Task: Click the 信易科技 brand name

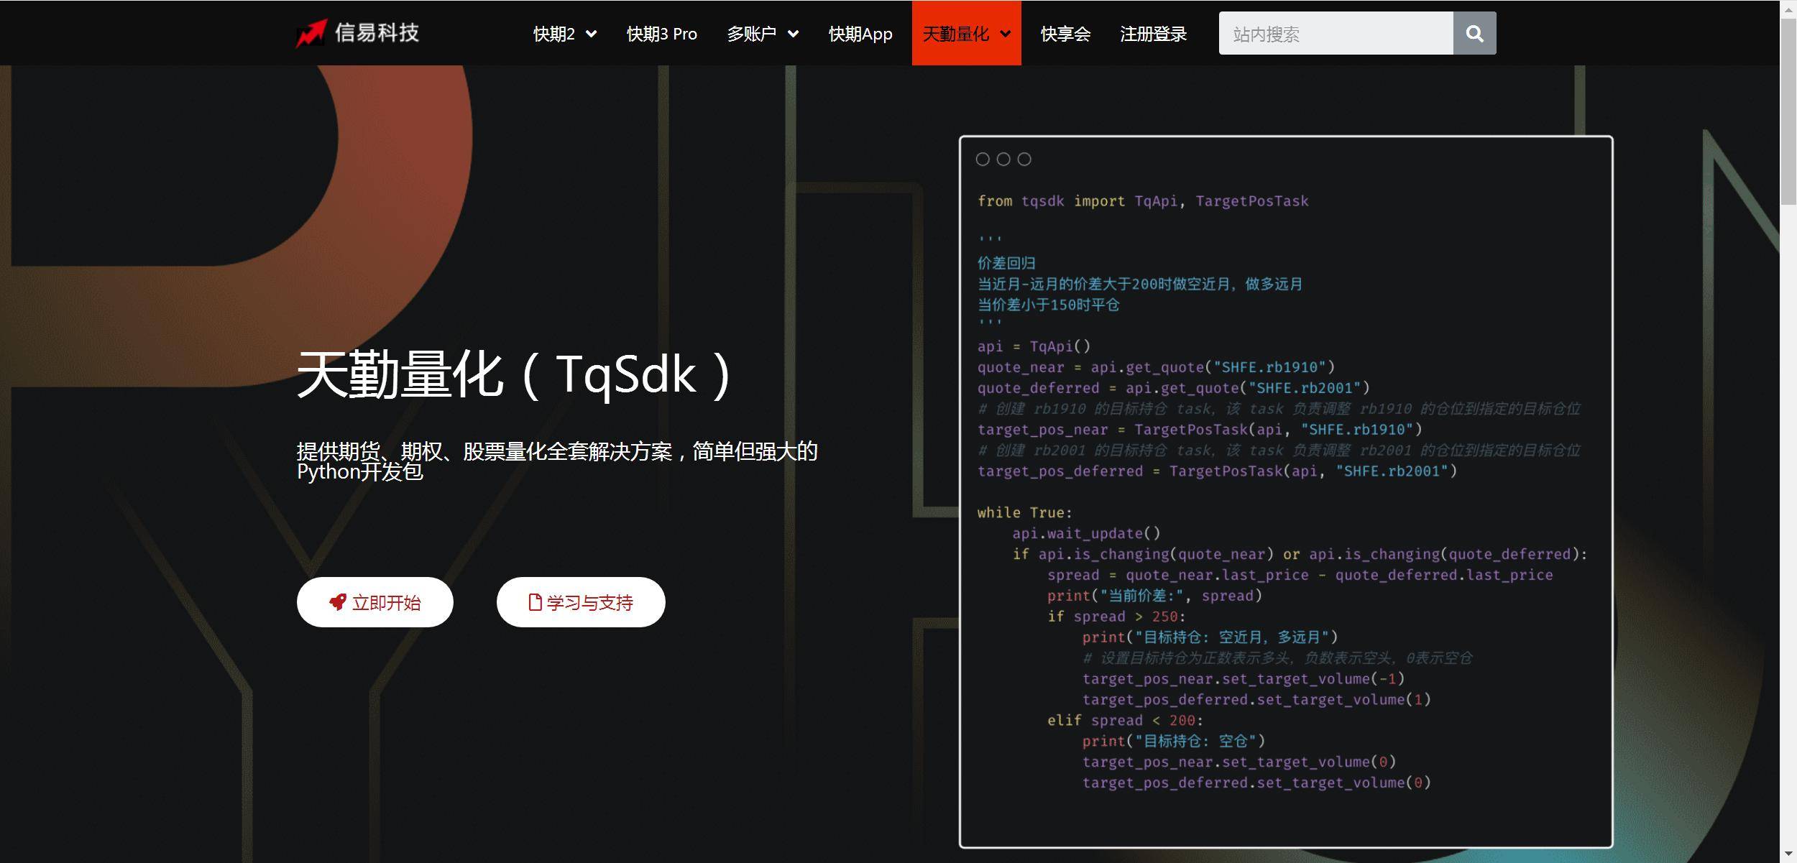Action: click(x=377, y=33)
